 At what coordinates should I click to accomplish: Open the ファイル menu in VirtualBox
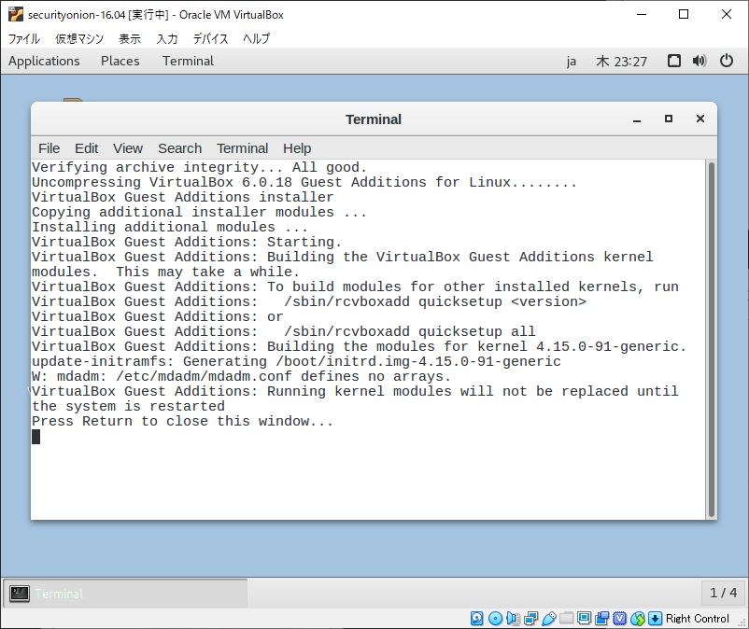pos(24,38)
